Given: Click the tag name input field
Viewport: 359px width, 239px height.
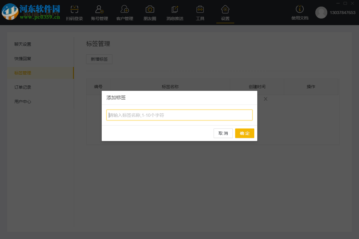Looking at the screenshot, I should (x=180, y=115).
